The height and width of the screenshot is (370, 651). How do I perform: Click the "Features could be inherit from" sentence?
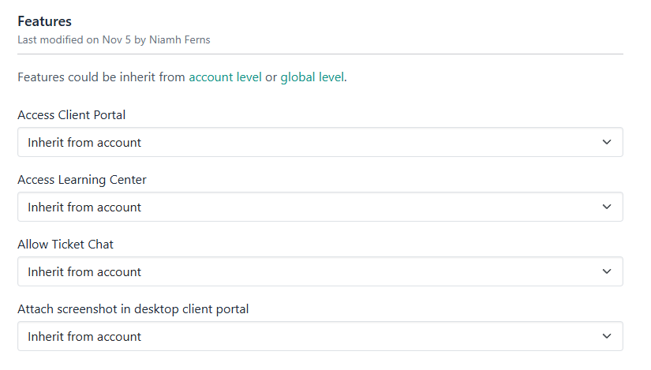tap(101, 77)
